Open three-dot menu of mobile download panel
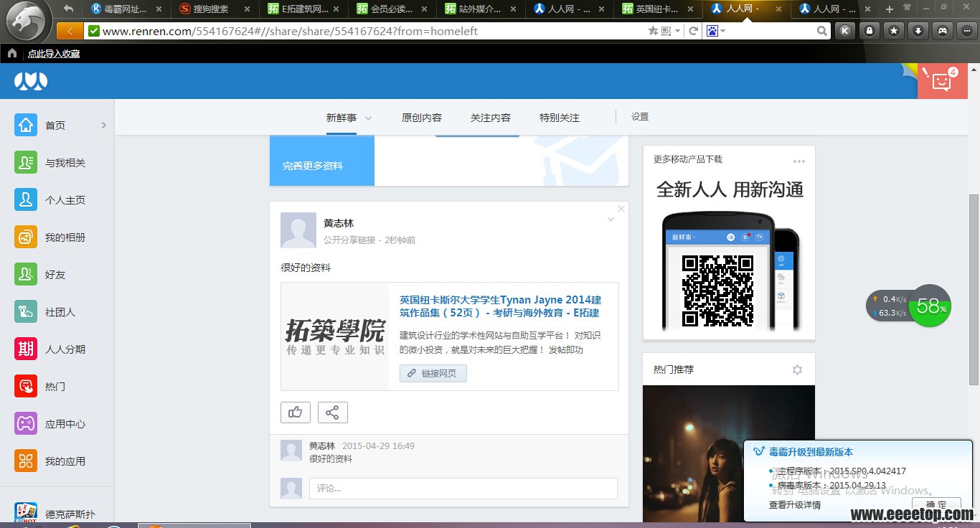The width and height of the screenshot is (980, 528). (x=799, y=161)
